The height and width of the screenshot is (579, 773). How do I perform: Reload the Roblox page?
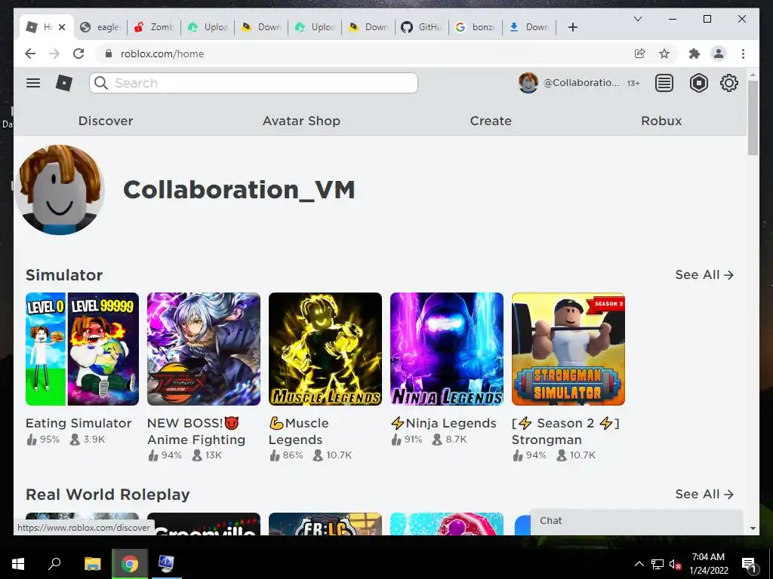point(79,54)
